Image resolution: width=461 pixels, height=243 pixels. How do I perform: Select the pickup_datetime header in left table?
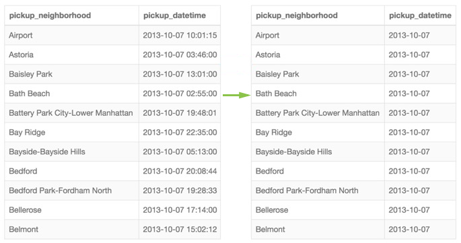coord(174,15)
